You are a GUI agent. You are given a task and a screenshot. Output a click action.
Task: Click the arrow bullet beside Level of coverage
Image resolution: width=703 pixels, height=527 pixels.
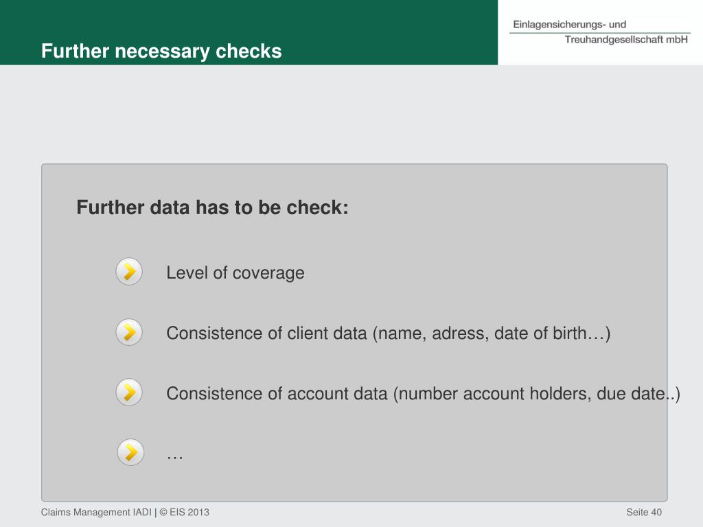click(x=129, y=272)
